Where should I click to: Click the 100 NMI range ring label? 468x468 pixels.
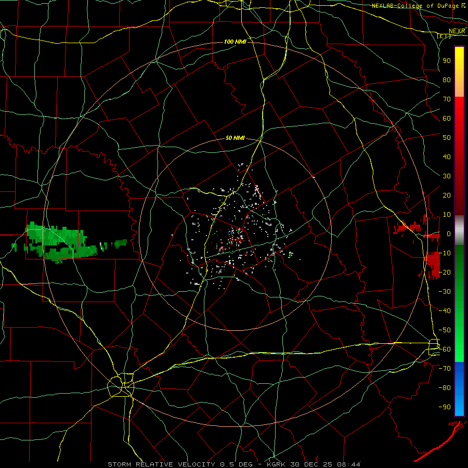pos(235,42)
